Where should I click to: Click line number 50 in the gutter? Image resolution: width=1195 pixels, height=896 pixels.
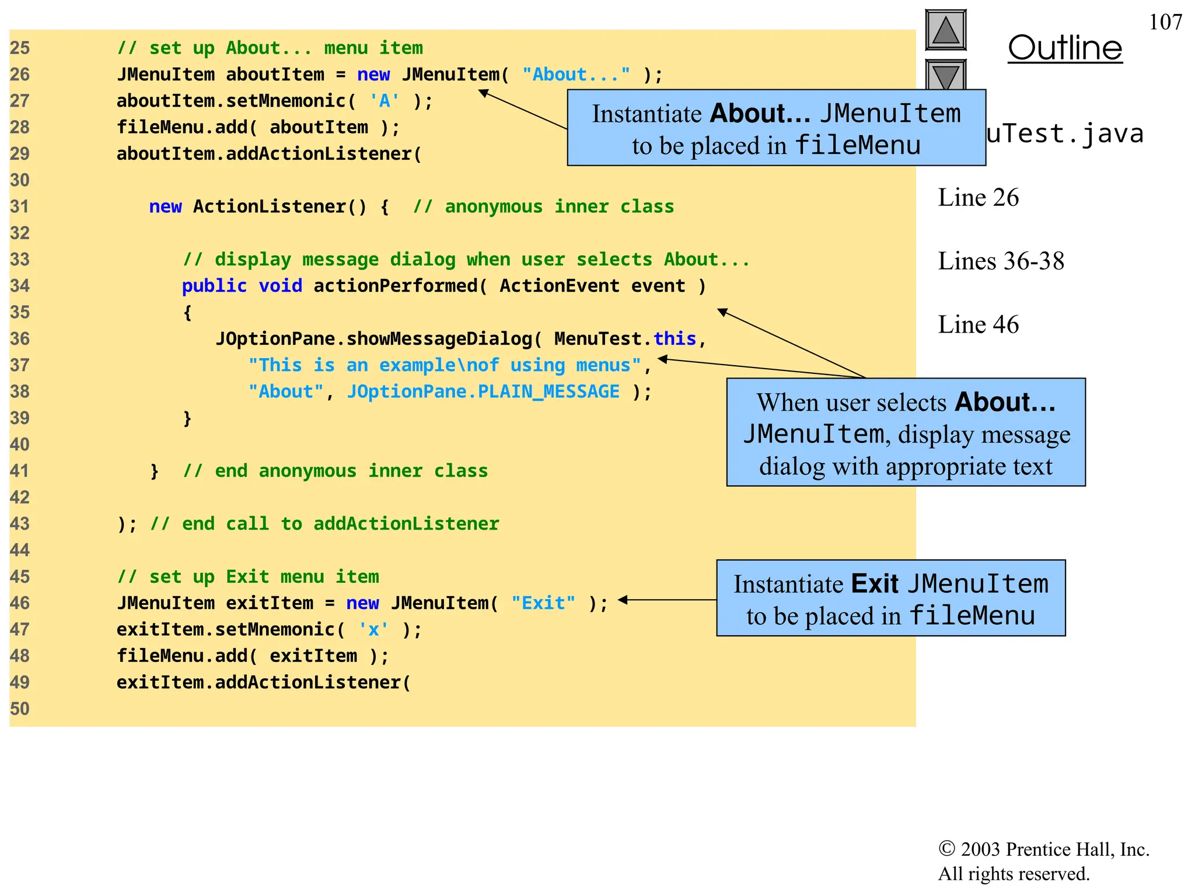pos(20,709)
